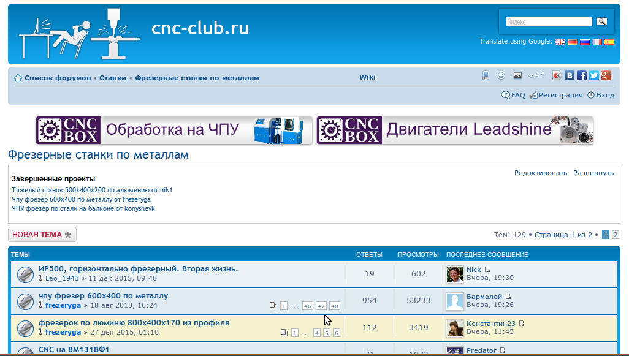Share the page on Twitter
This screenshot has width=629, height=356.
pos(593,75)
